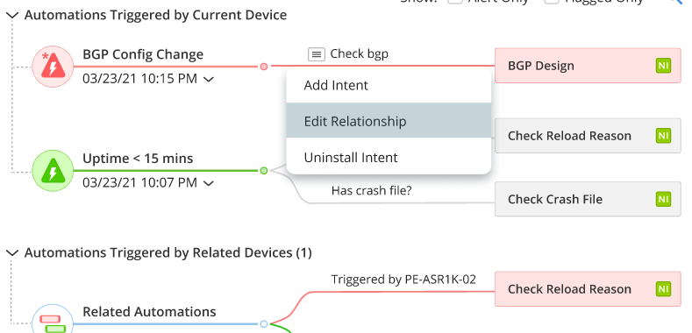This screenshot has width=692, height=333.
Task: Open the 03/23/21 10:07 PM timestamp dropdown
Action: [x=209, y=183]
